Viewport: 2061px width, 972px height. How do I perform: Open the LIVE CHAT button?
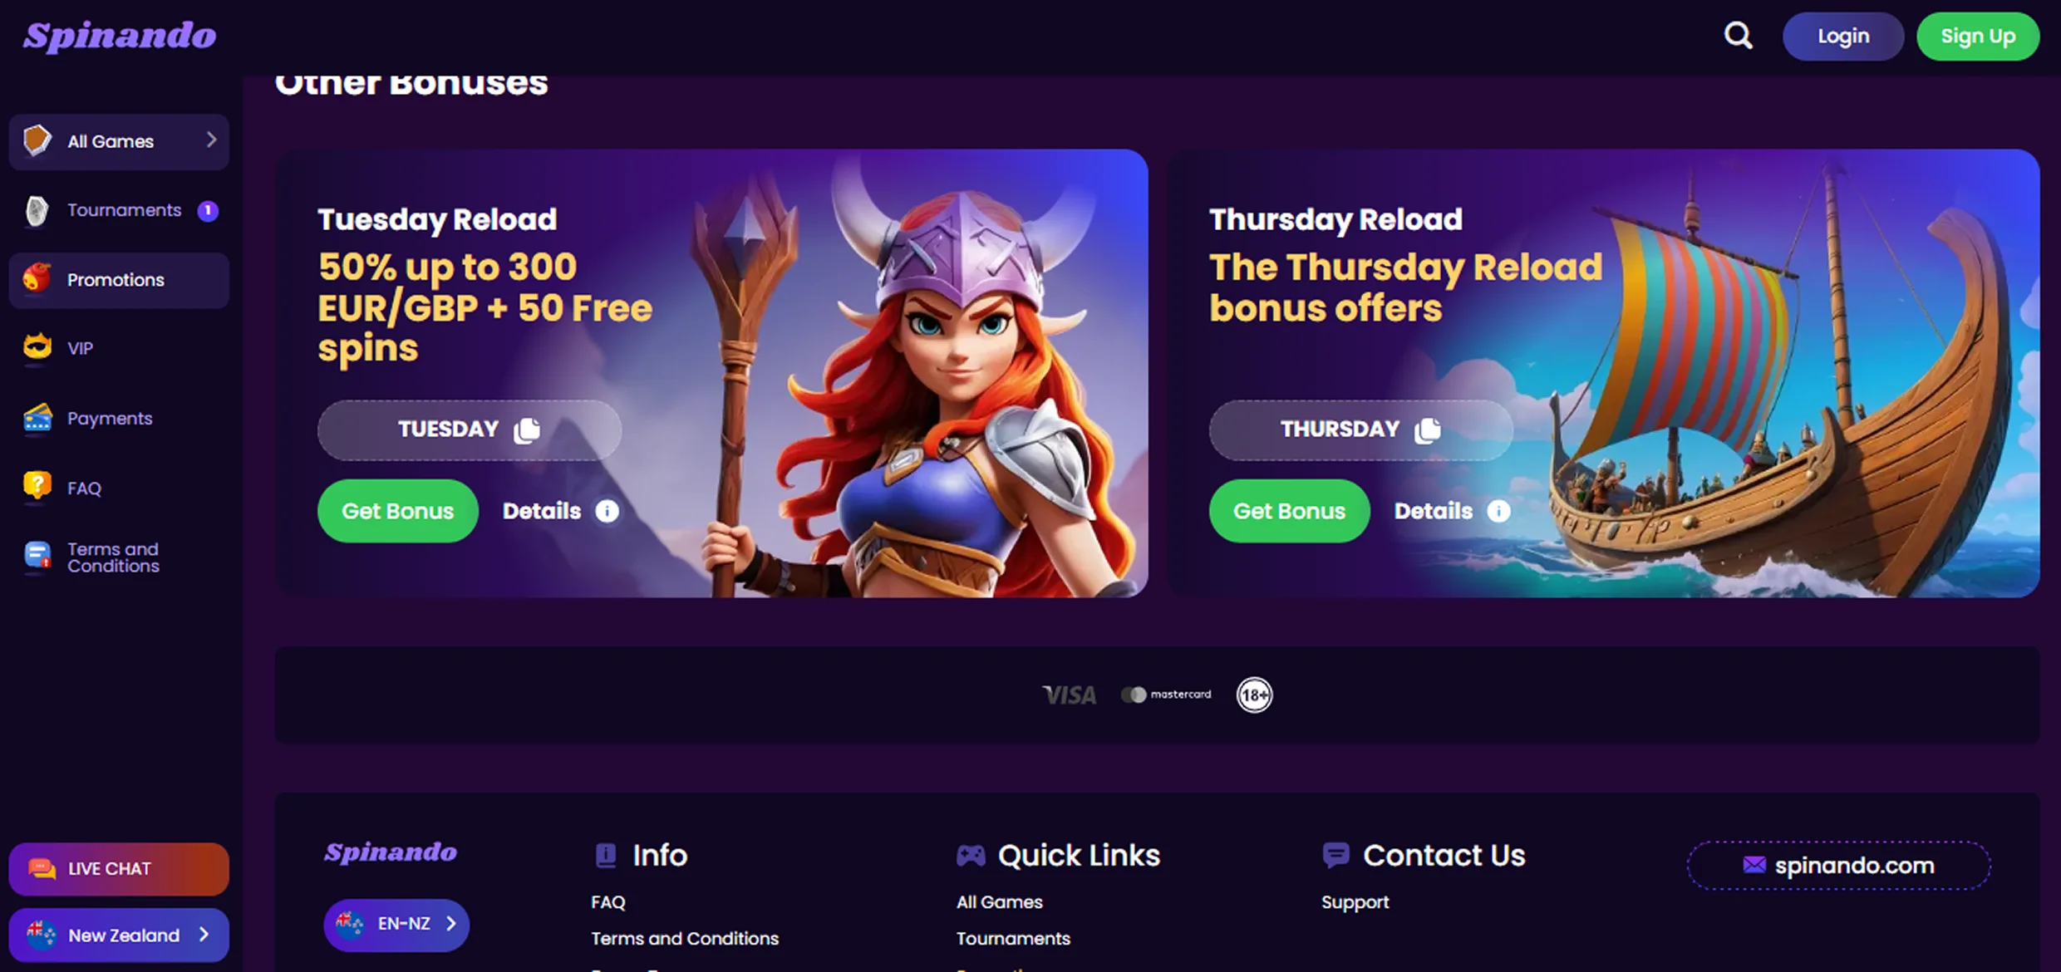[x=119, y=869]
